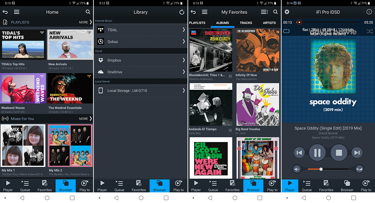This screenshot has width=375, height=203.
Task: Tap Play to on the Home screen bottom bar
Action: tap(85, 185)
